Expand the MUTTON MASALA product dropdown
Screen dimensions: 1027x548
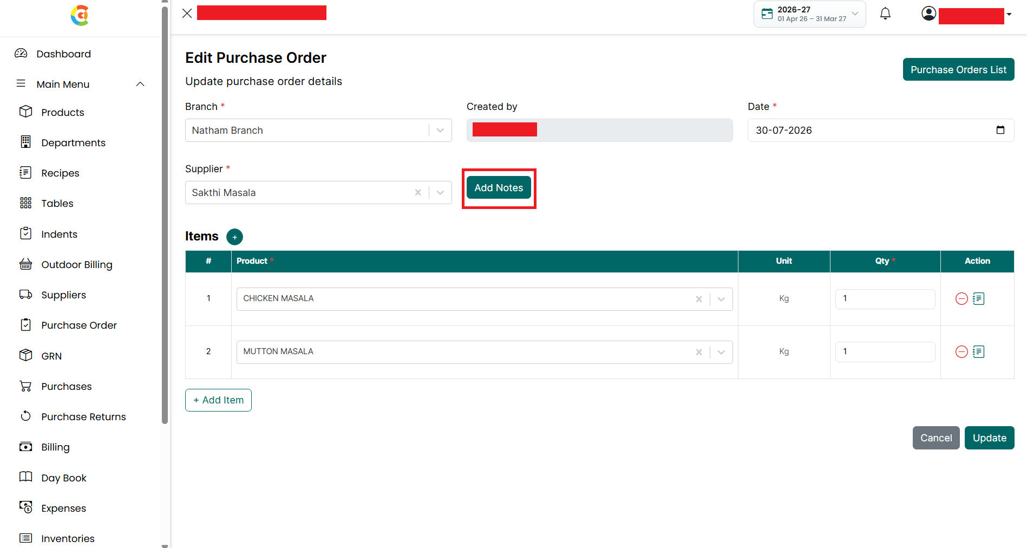[x=721, y=352]
